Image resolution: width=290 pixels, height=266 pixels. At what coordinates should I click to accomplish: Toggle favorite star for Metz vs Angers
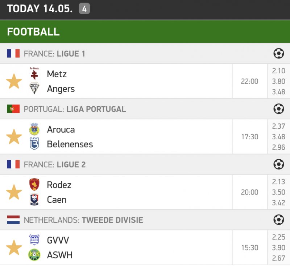pyautogui.click(x=14, y=81)
